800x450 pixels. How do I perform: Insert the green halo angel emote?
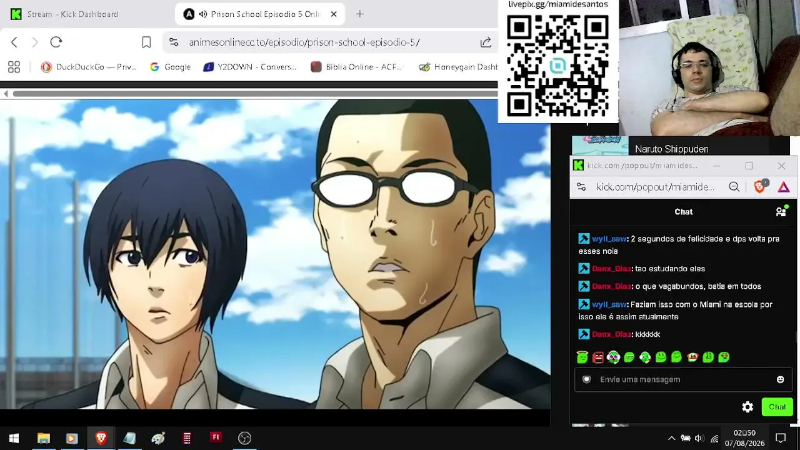pyautogui.click(x=582, y=357)
